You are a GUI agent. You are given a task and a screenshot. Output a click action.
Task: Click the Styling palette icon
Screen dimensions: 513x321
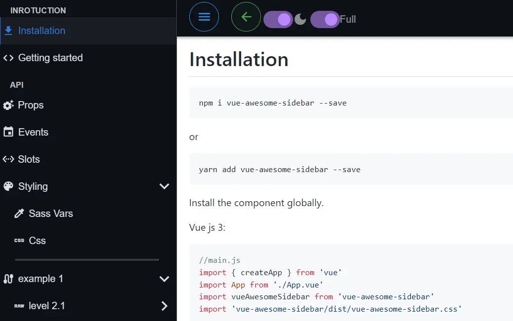pyautogui.click(x=8, y=186)
